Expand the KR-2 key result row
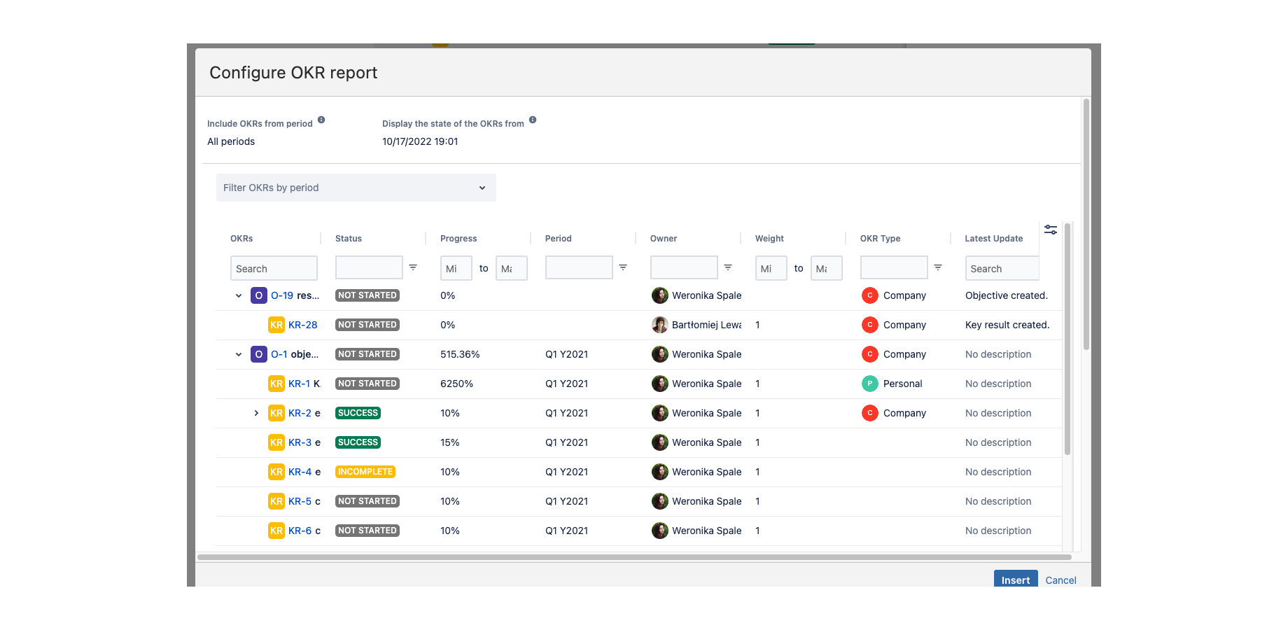 pos(256,413)
